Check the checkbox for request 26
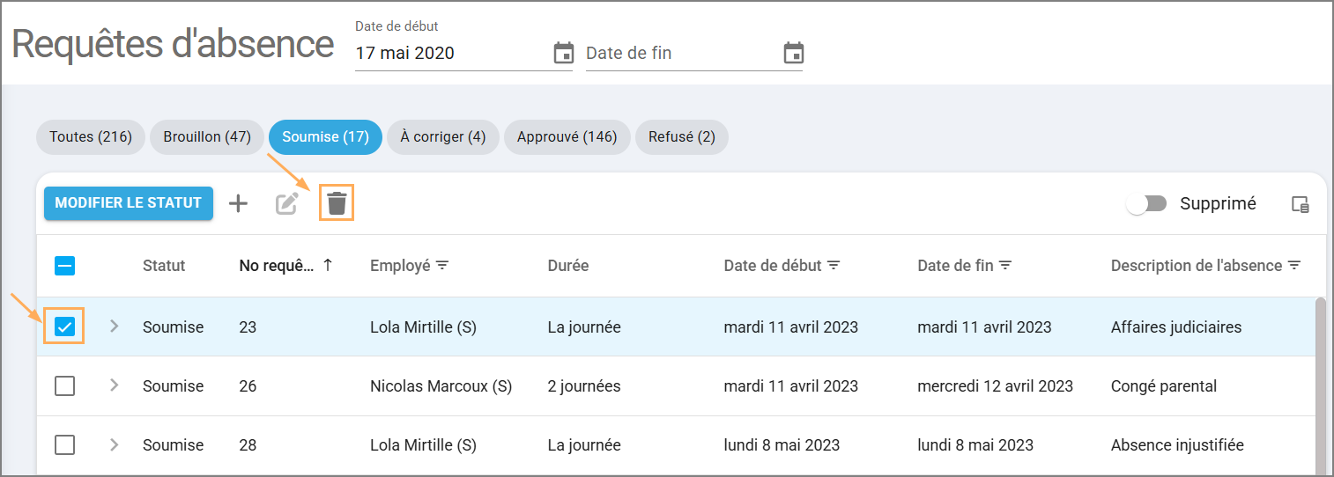 pyautogui.click(x=64, y=385)
